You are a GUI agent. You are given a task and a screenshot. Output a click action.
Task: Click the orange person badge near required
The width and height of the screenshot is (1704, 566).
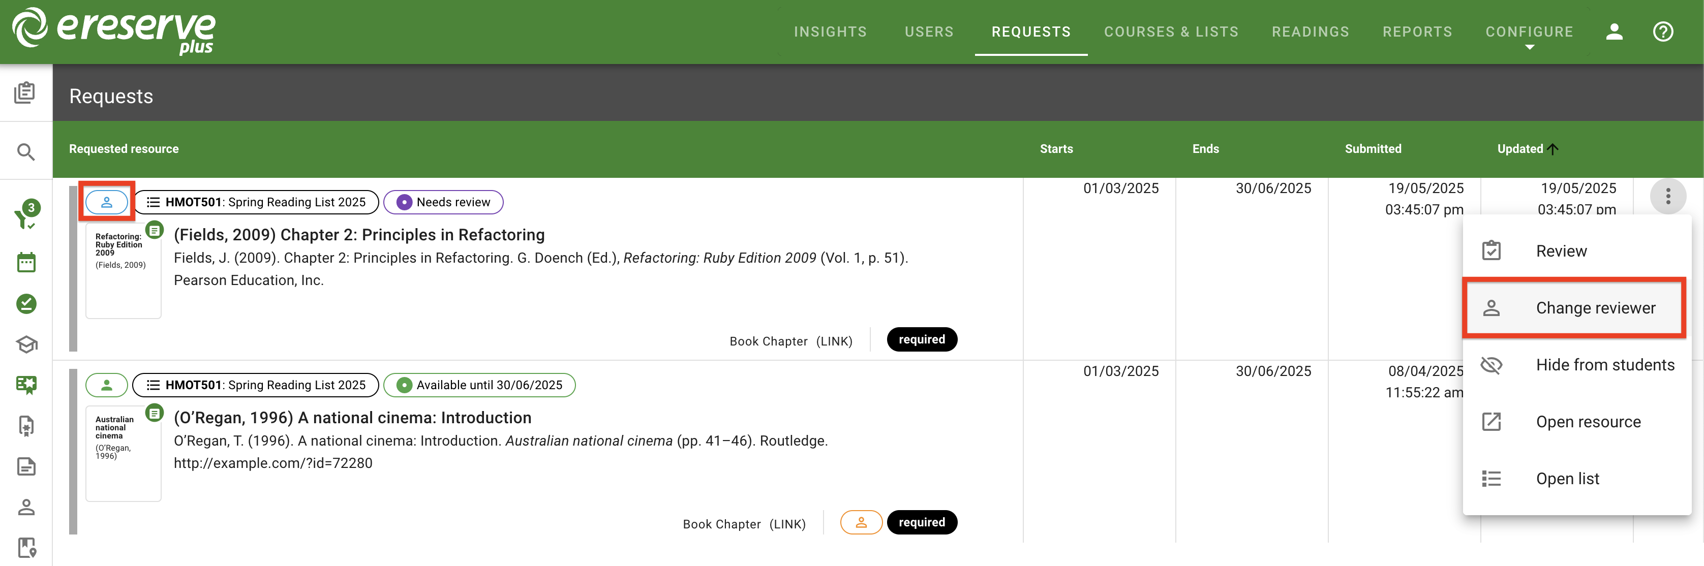click(x=861, y=522)
